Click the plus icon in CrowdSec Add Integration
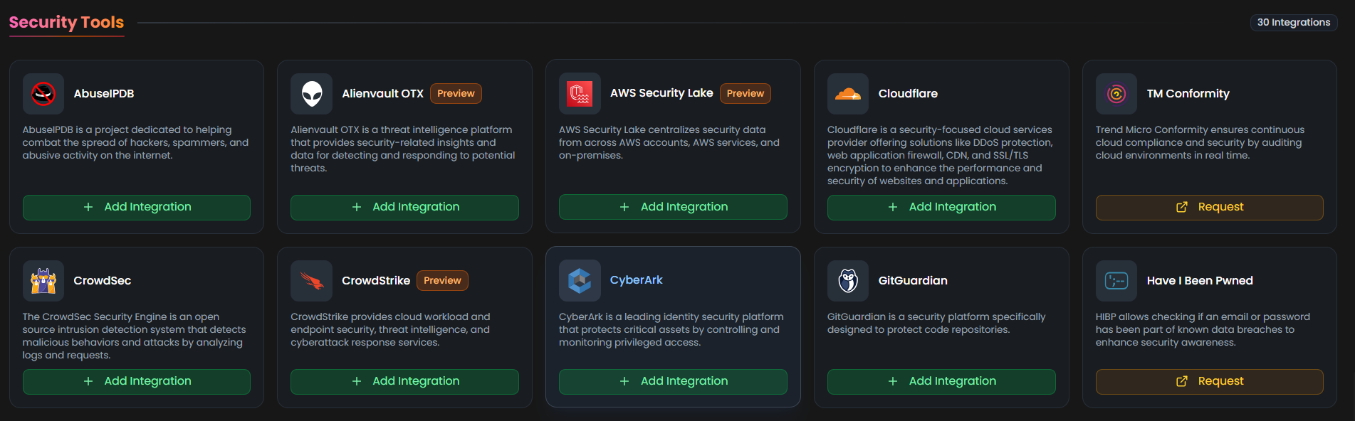 click(88, 381)
